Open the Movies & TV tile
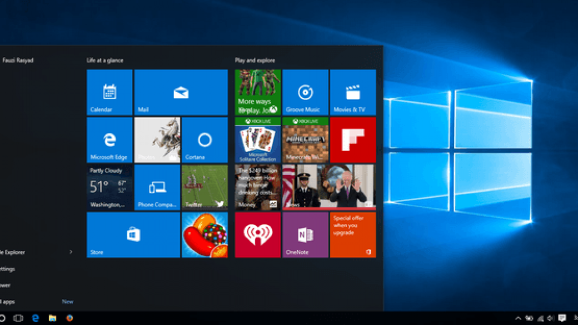The height and width of the screenshot is (325, 578). click(x=353, y=92)
